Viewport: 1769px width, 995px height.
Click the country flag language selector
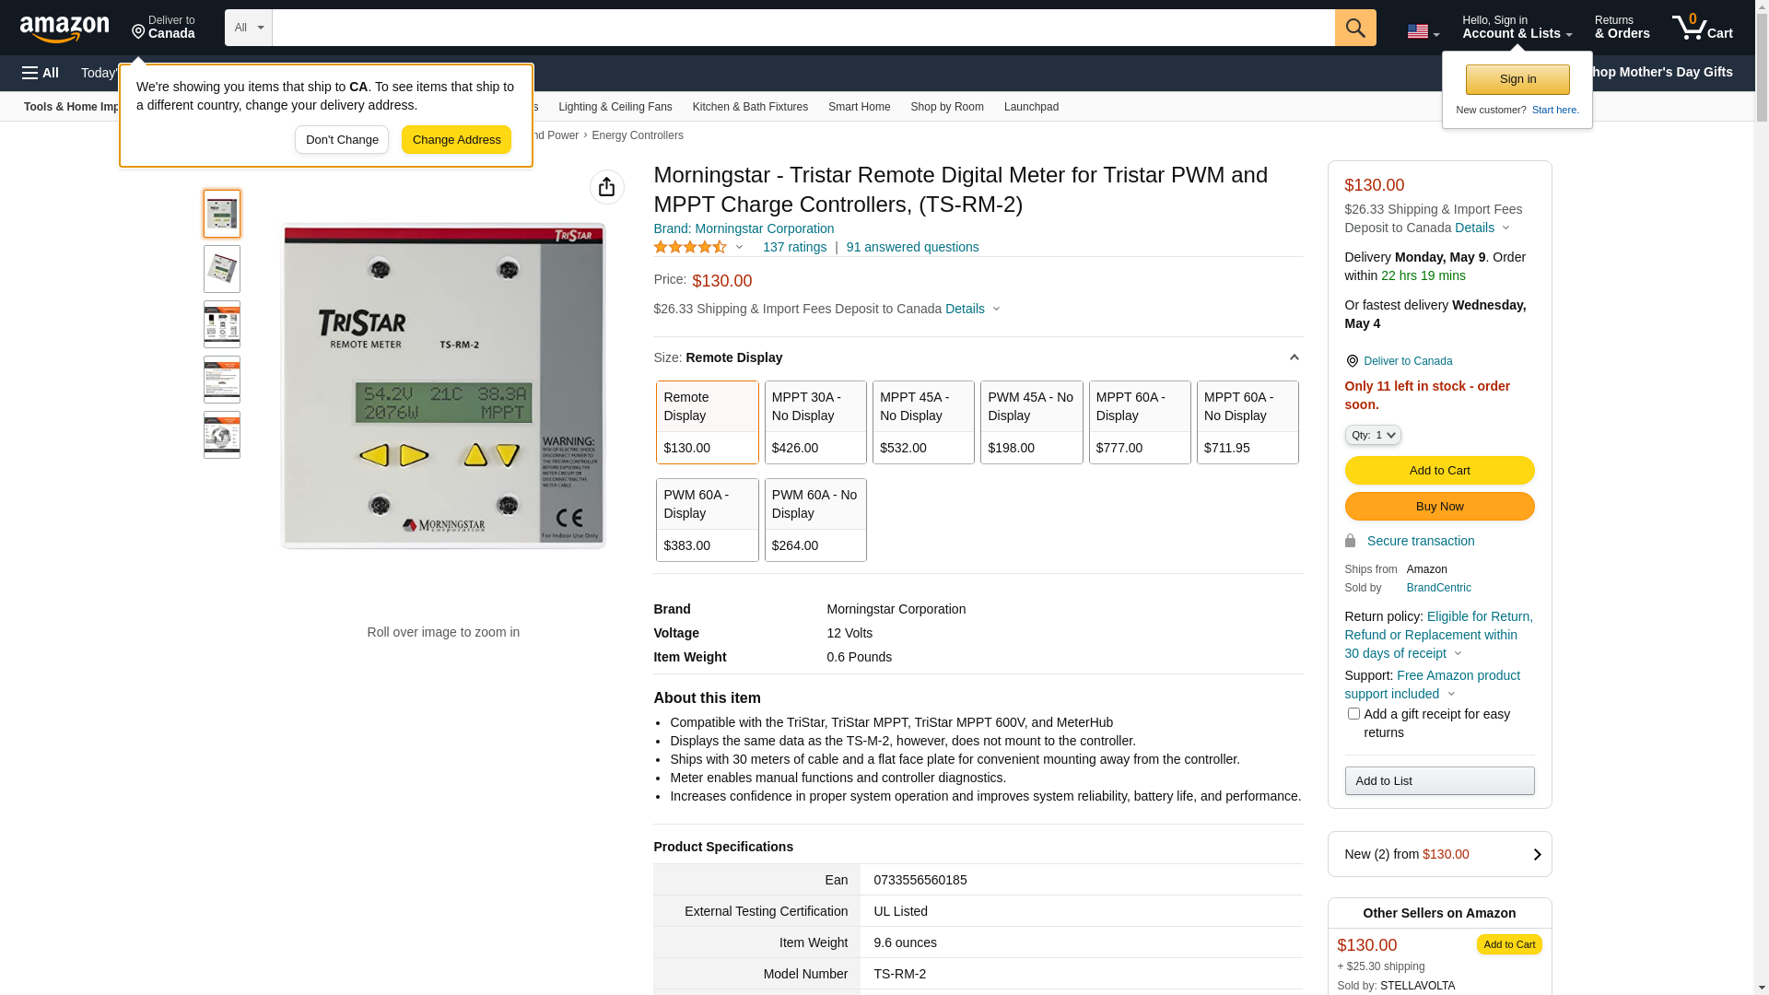point(1423,31)
